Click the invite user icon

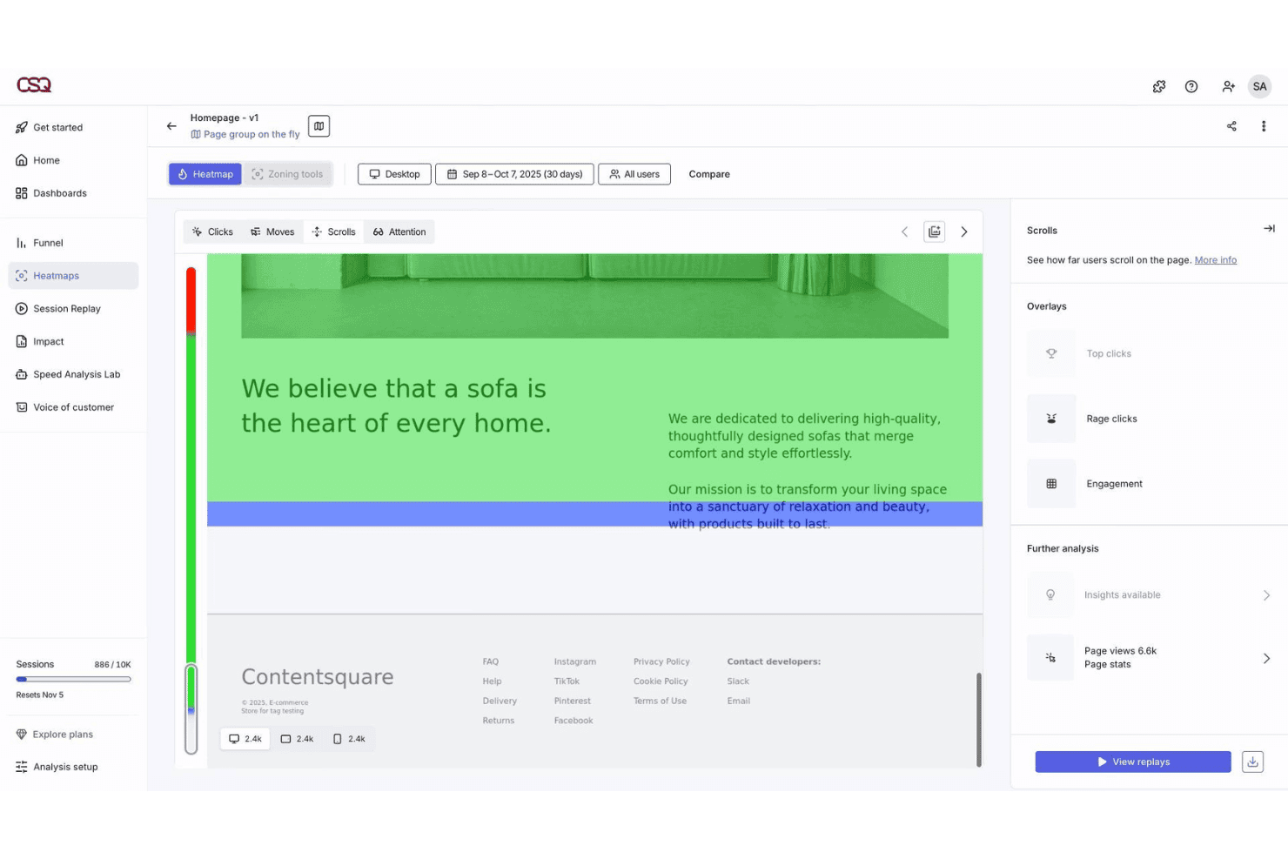click(1228, 86)
